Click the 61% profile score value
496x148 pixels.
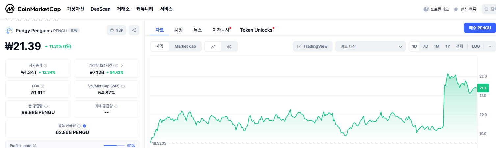[x=131, y=146]
